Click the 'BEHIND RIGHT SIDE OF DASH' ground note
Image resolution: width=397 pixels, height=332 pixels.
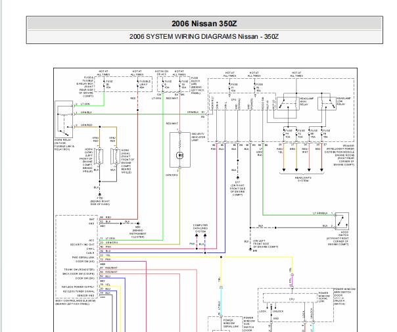tap(100, 201)
